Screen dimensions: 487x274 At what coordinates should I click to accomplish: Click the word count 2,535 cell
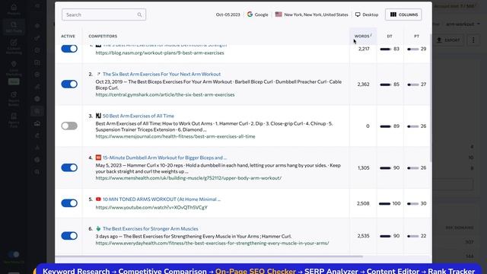click(x=363, y=236)
